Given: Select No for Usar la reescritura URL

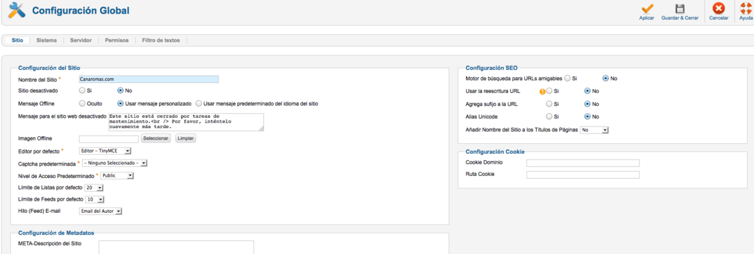Looking at the screenshot, I should pyautogui.click(x=587, y=91).
